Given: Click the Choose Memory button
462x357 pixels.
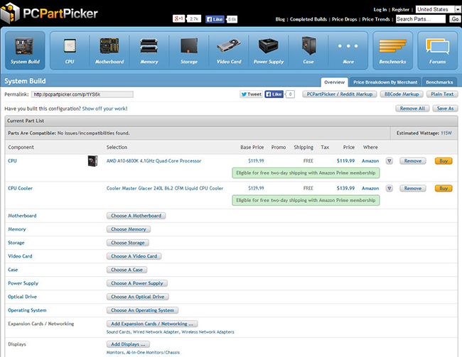Looking at the screenshot, I should tap(128, 229).
